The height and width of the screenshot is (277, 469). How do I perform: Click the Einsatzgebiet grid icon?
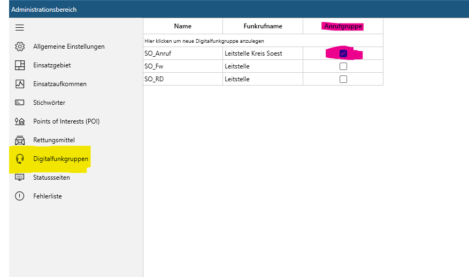coord(20,65)
